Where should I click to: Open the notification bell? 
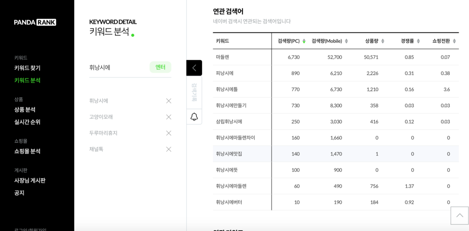pyautogui.click(x=194, y=116)
